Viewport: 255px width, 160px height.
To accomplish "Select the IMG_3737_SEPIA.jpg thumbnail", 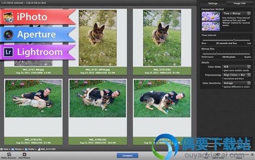I will 98,38.
